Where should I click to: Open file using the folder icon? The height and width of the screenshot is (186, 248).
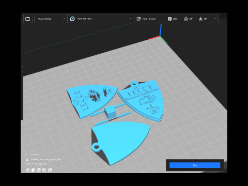(x=27, y=19)
